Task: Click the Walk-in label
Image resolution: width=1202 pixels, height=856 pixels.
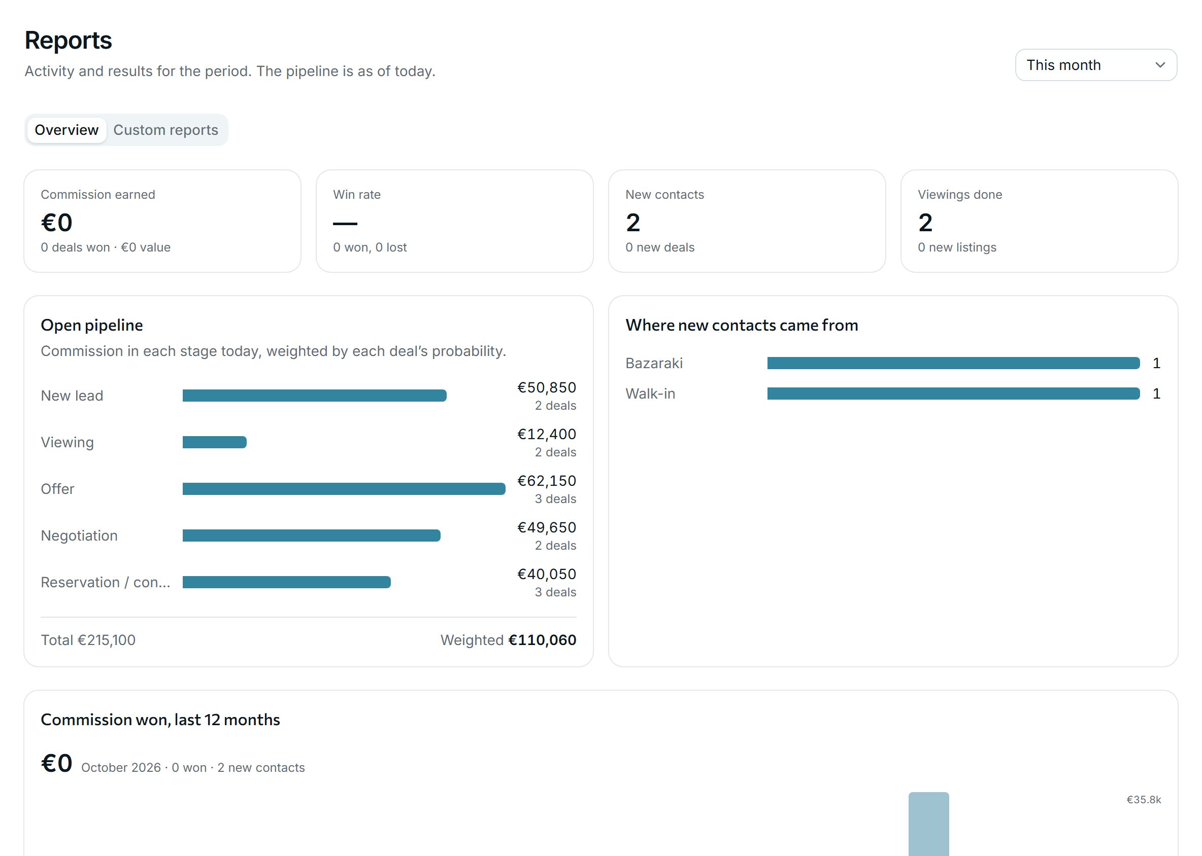Action: [x=650, y=394]
